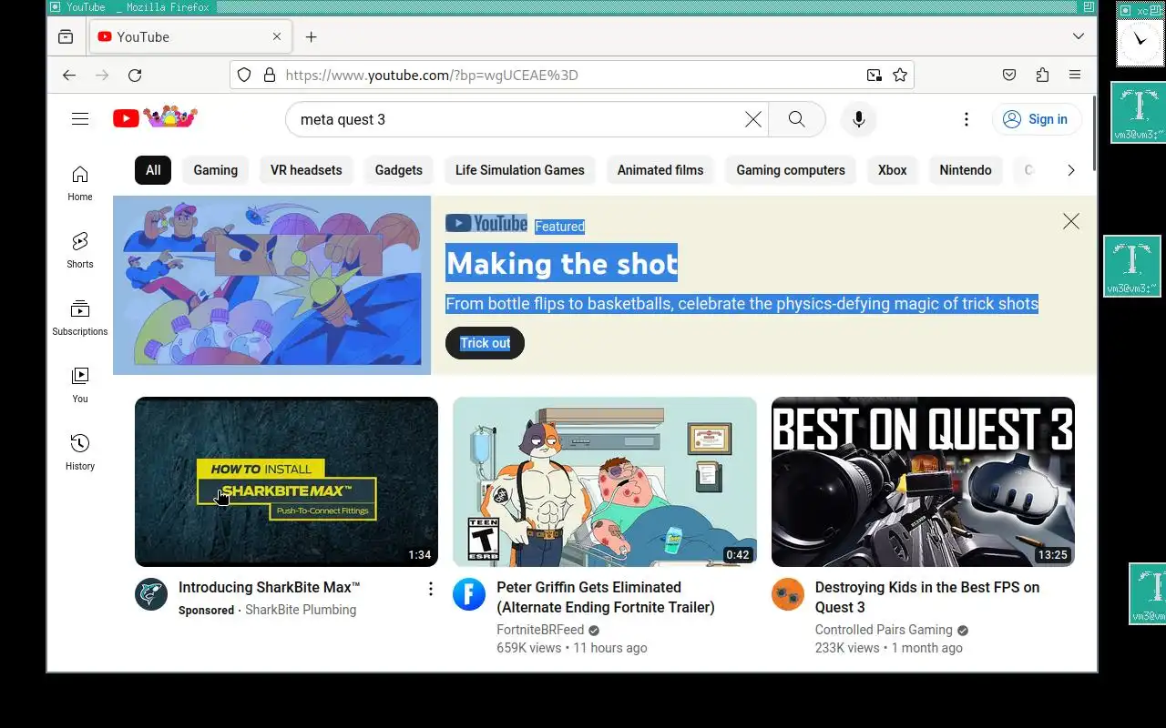Screen dimensions: 1166x728
Task: Dismiss the Making the shot featured banner
Action: [1071, 221]
